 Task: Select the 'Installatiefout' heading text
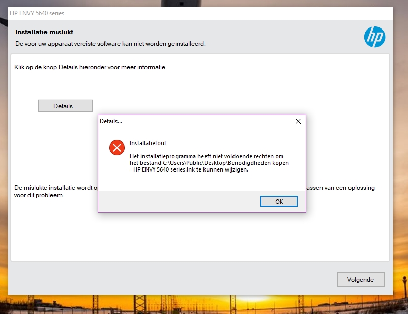point(148,143)
